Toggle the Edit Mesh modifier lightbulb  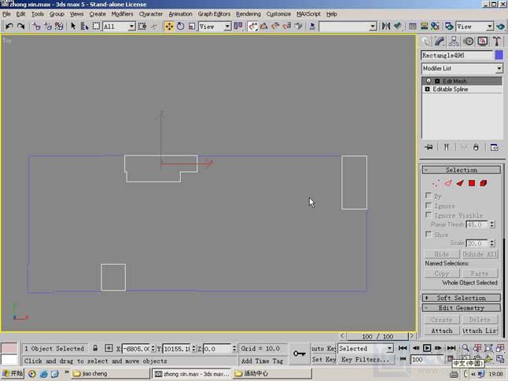429,81
